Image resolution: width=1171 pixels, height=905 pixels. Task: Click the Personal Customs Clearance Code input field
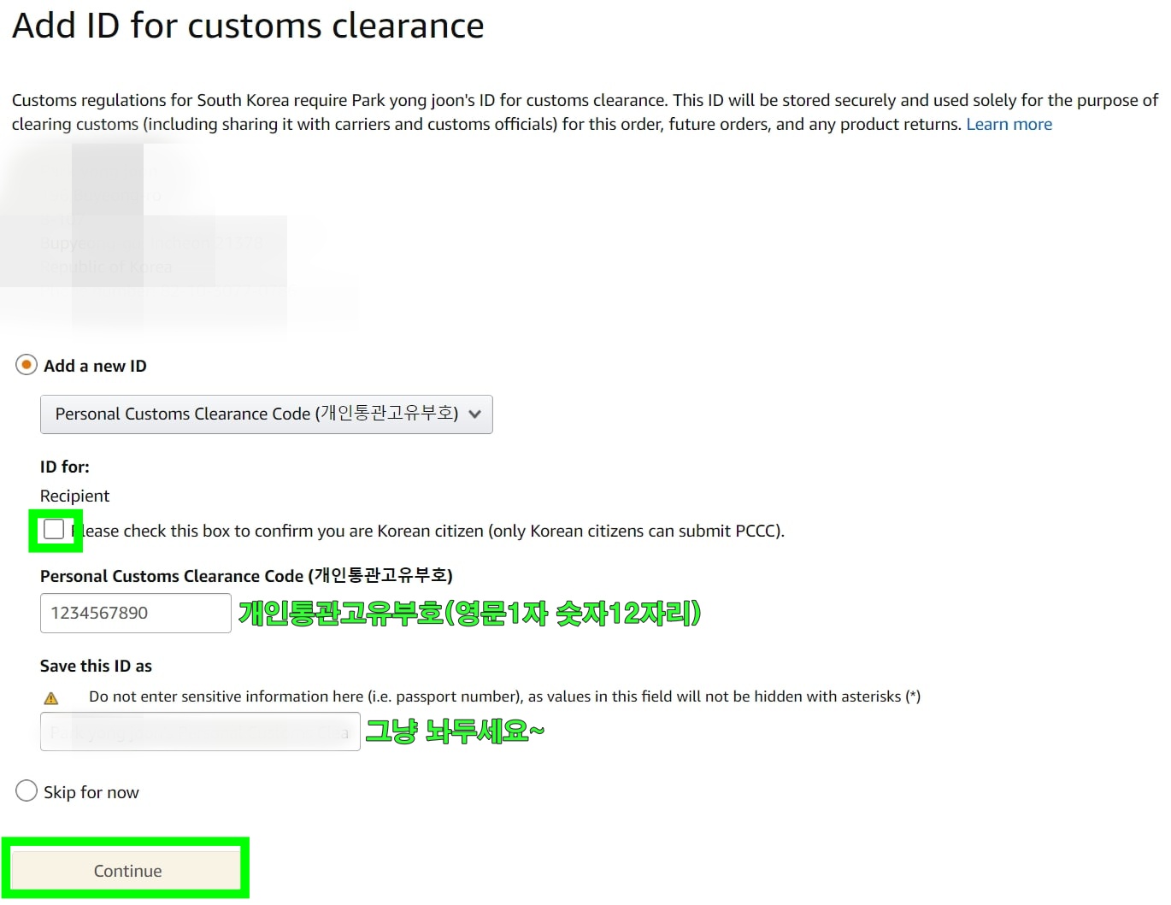[136, 613]
